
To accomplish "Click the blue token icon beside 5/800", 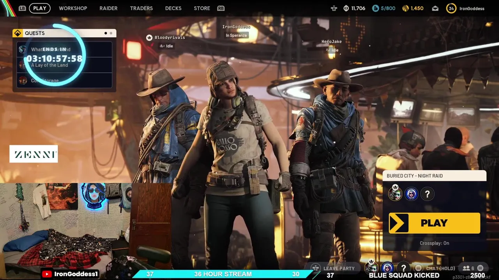I will (375, 8).
